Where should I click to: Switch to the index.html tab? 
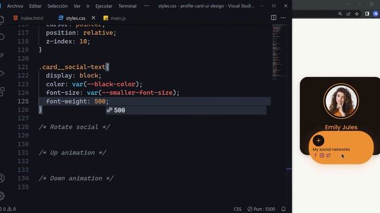29,18
